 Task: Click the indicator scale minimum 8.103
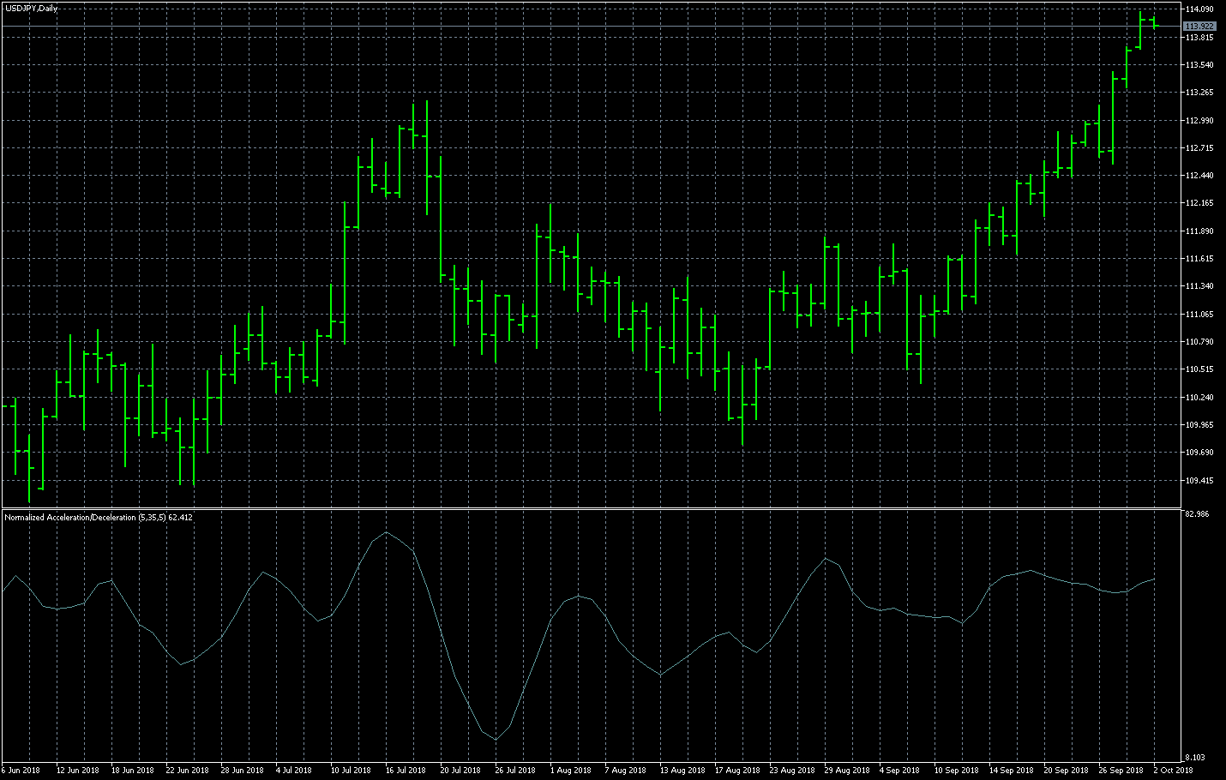[1194, 758]
